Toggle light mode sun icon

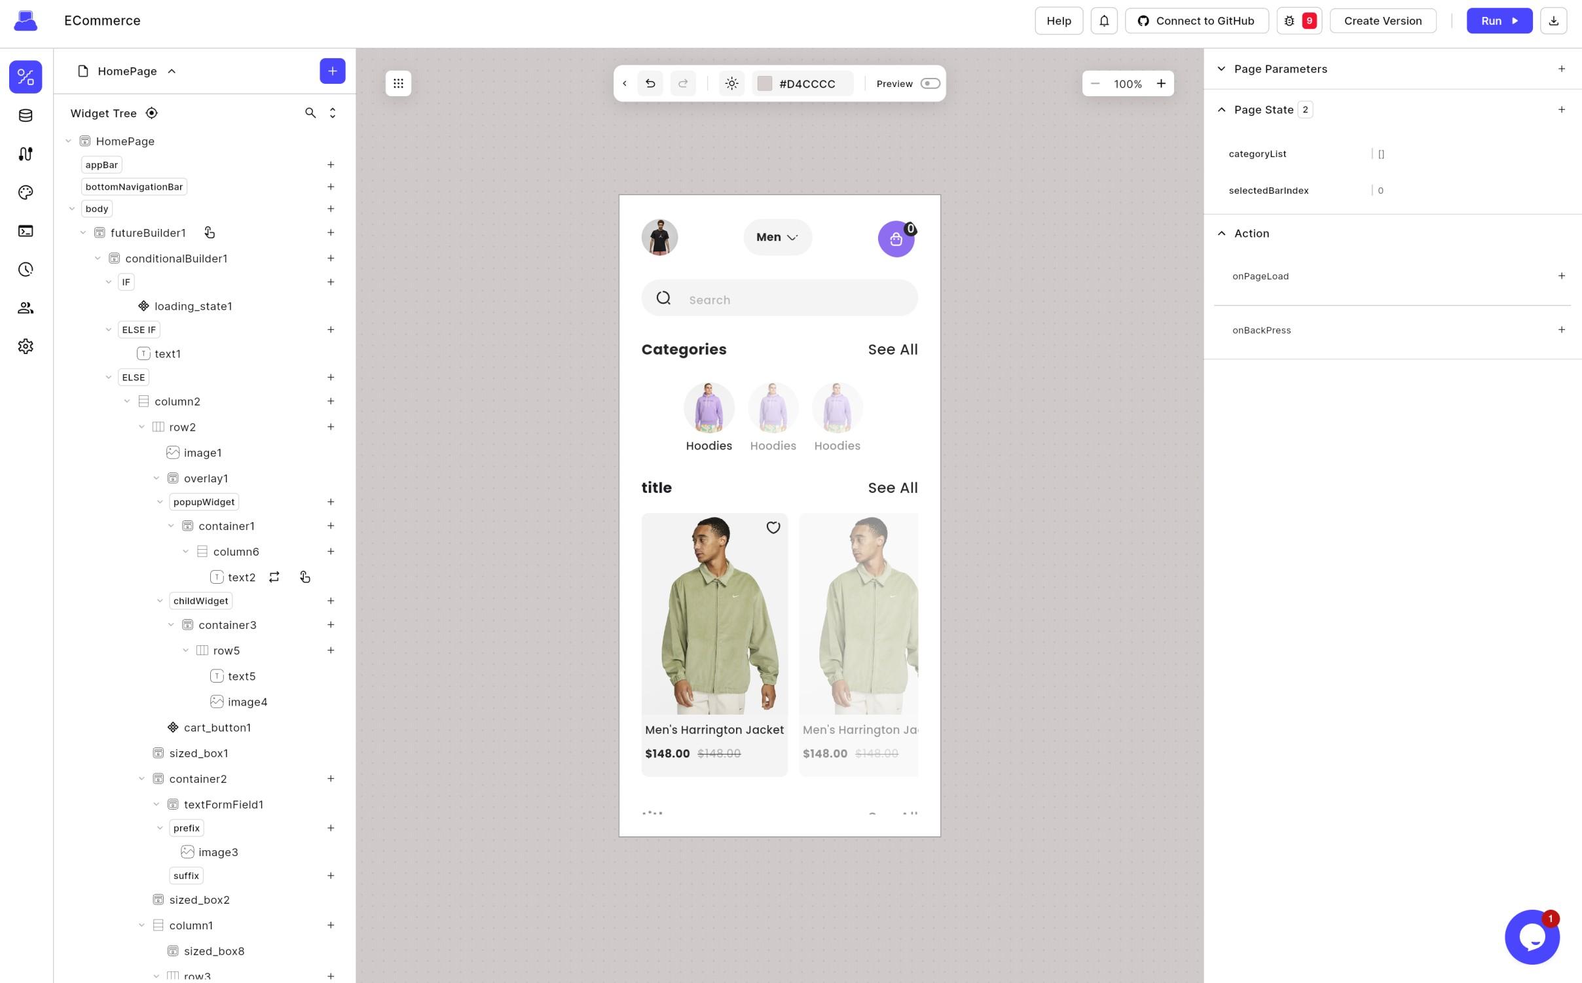731,84
